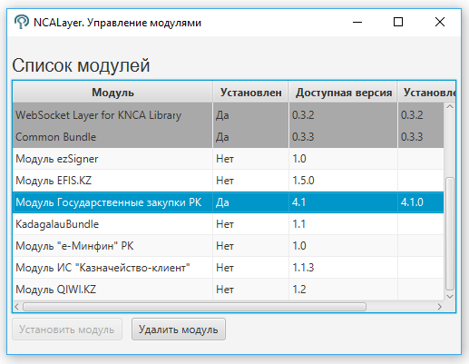Select the 'KadagalauBundle' row
Viewport: 469px width, 364px height.
click(229, 224)
